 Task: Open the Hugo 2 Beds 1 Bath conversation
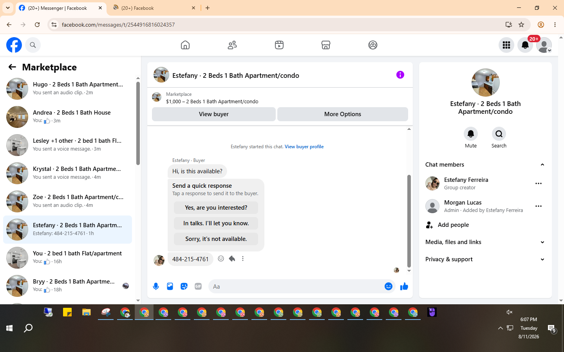(67, 88)
